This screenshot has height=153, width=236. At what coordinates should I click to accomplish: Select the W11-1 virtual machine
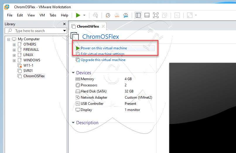pos(28,65)
